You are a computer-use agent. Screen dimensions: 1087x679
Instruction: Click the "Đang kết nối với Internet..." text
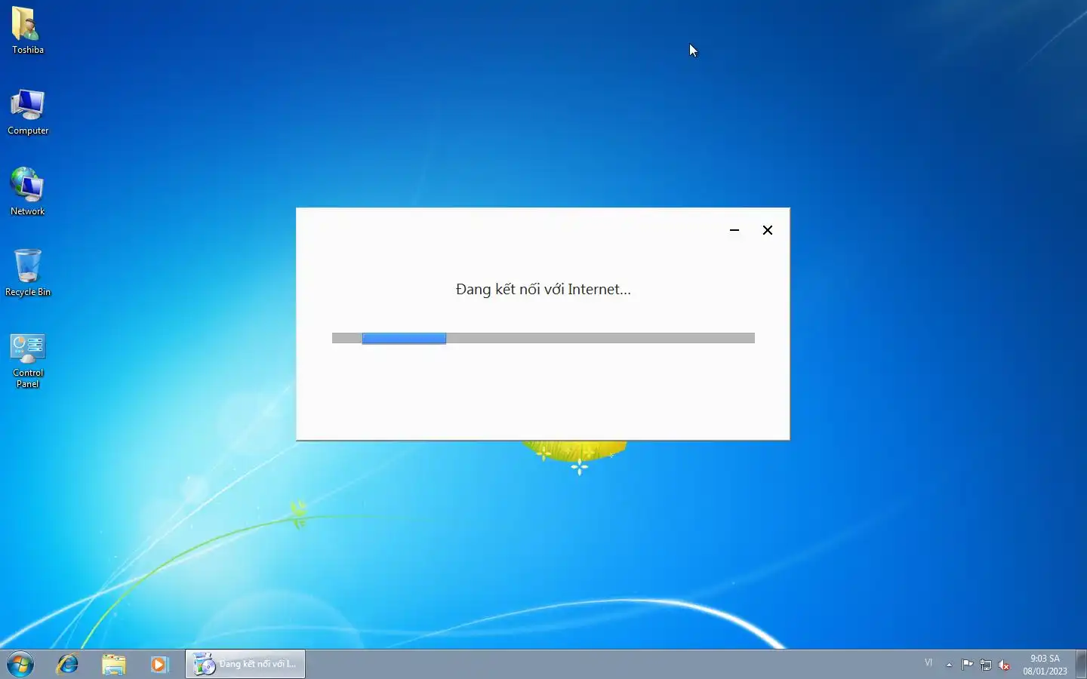tap(543, 289)
